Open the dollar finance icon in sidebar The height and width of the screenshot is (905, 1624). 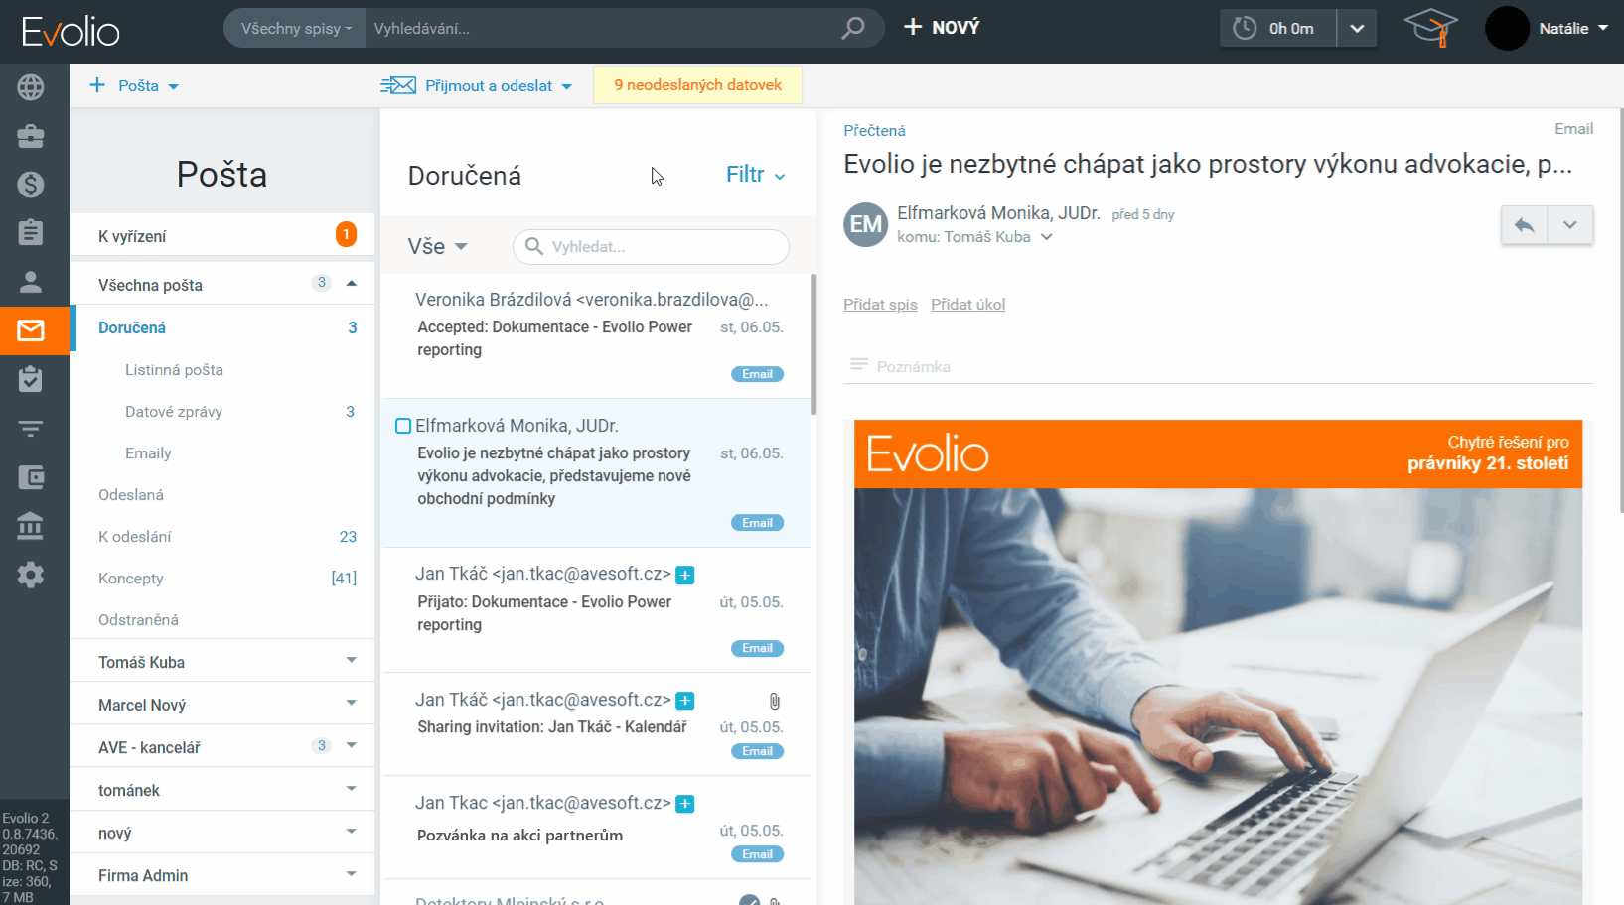pyautogui.click(x=31, y=184)
